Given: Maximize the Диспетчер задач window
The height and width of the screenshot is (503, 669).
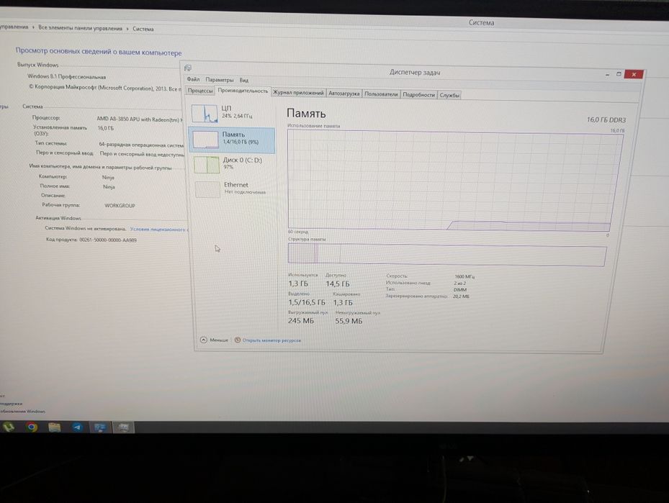Looking at the screenshot, I should click(619, 74).
